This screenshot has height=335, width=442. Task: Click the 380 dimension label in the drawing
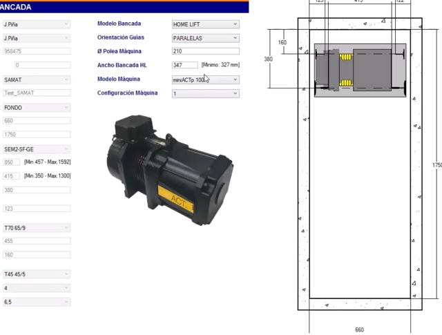[x=269, y=59]
